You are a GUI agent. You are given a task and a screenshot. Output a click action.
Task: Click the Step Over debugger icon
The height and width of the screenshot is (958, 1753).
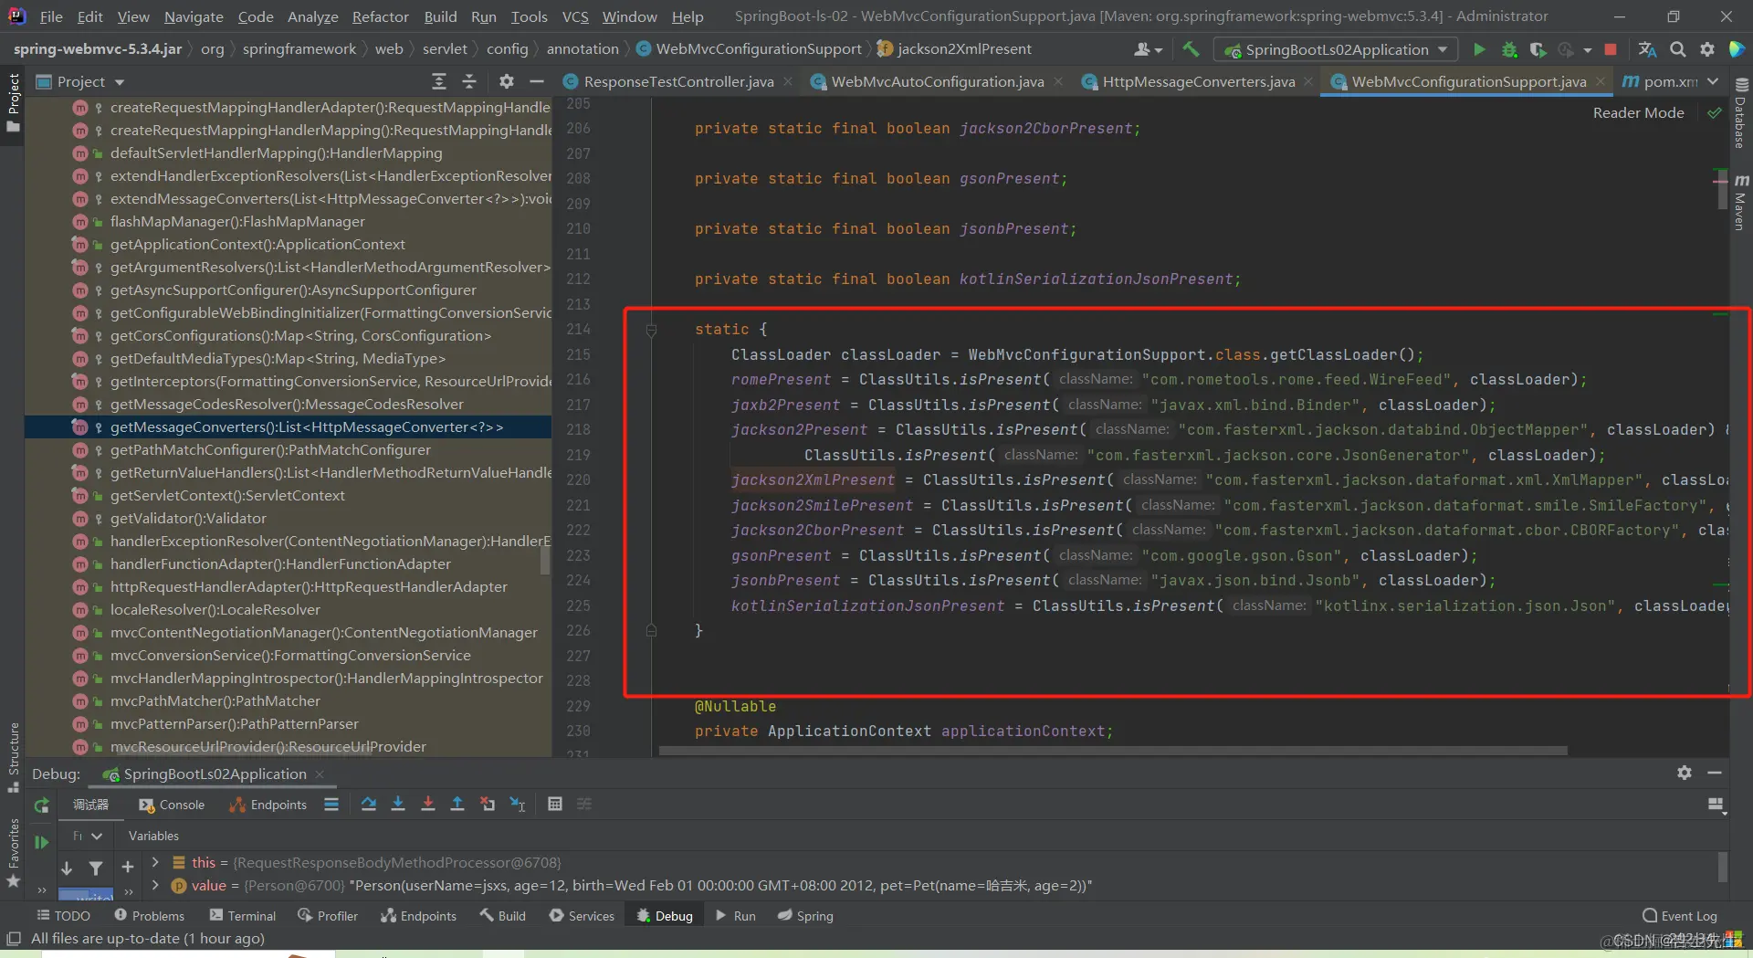point(368,804)
